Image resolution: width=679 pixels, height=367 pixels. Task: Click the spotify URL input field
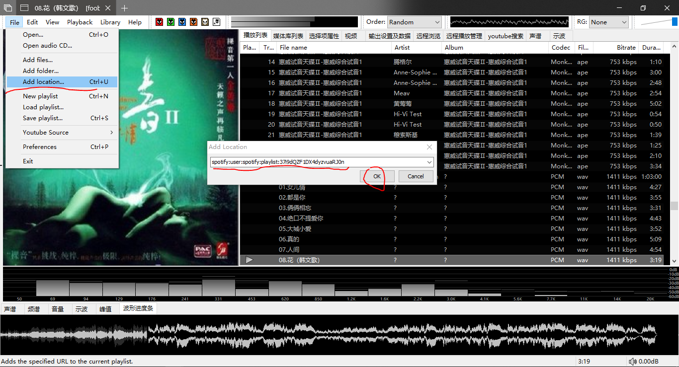tap(318, 162)
